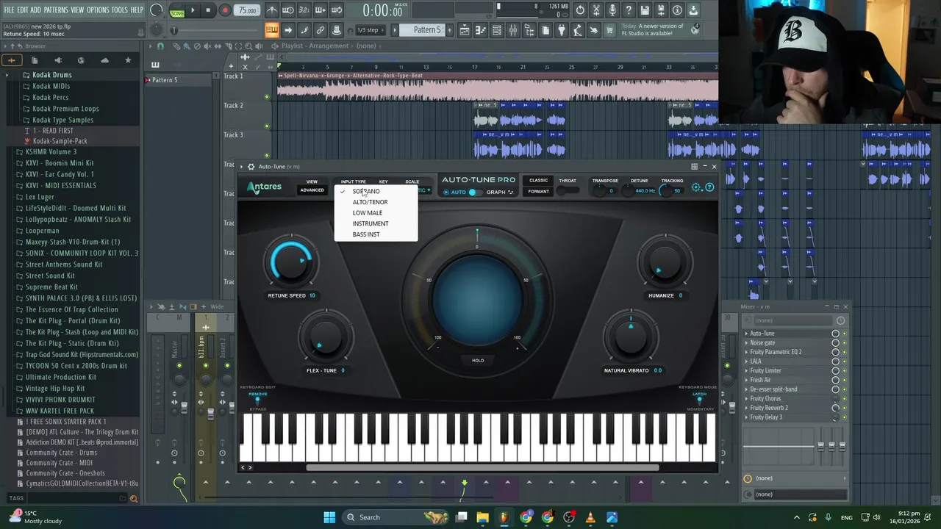Viewport: 941px width, 529px height.
Task: Expand LALA slot arrow in Mixer
Action: point(746,361)
